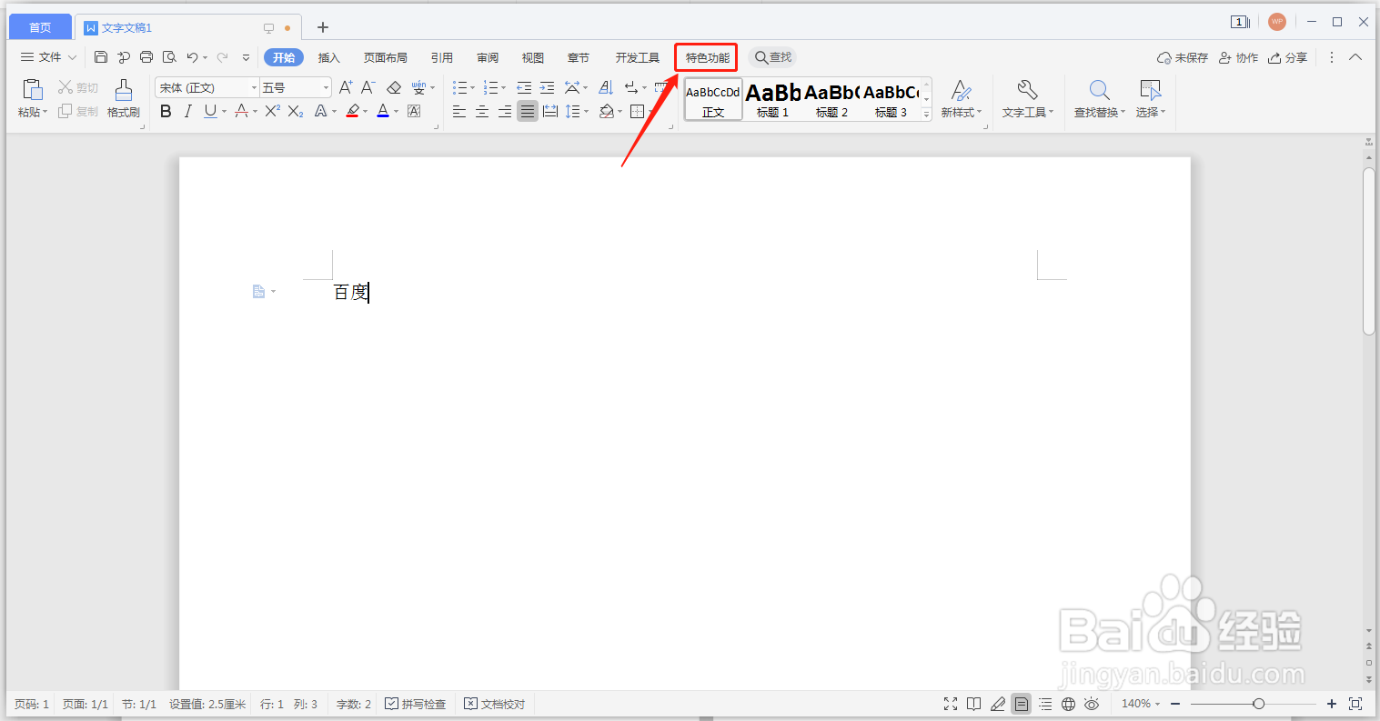Select the 格式刷 format painter tool
Image resolution: width=1380 pixels, height=721 pixels.
coord(123,98)
